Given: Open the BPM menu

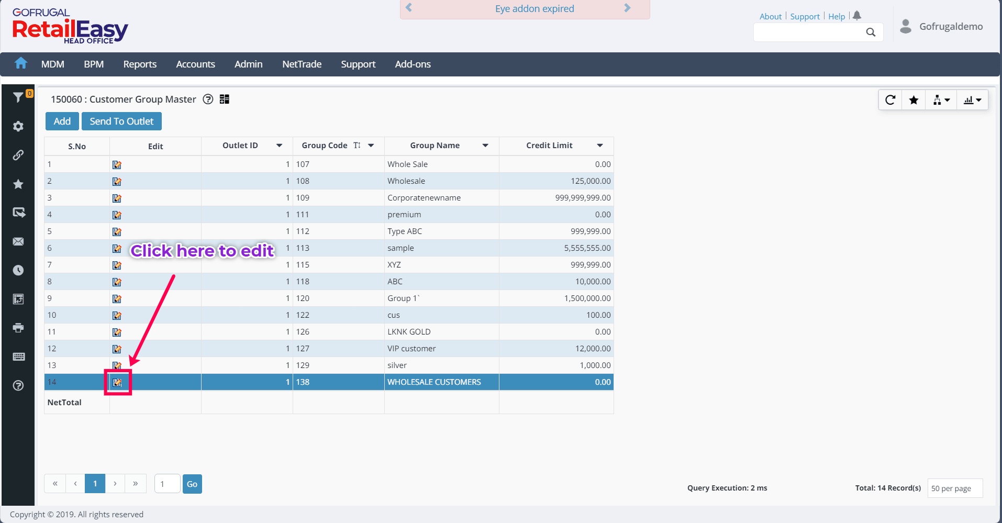Looking at the screenshot, I should pyautogui.click(x=94, y=64).
